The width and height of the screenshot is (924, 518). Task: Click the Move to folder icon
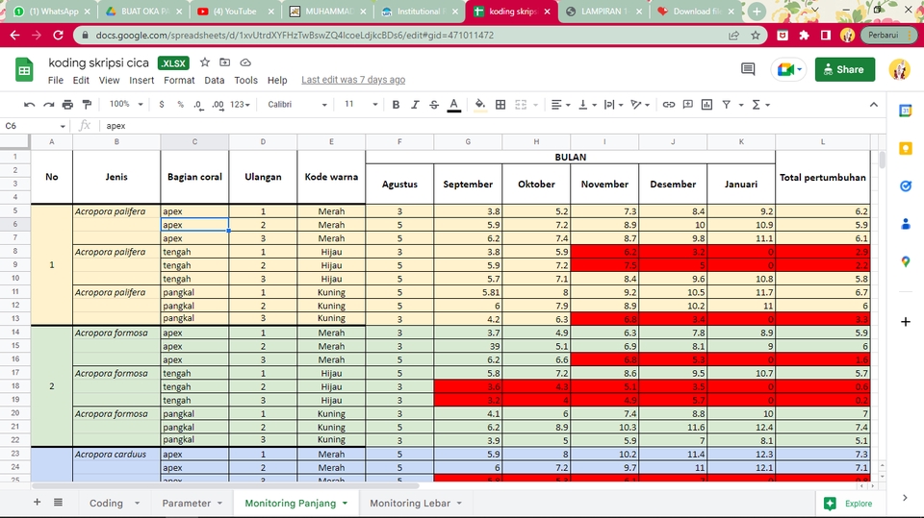[225, 62]
